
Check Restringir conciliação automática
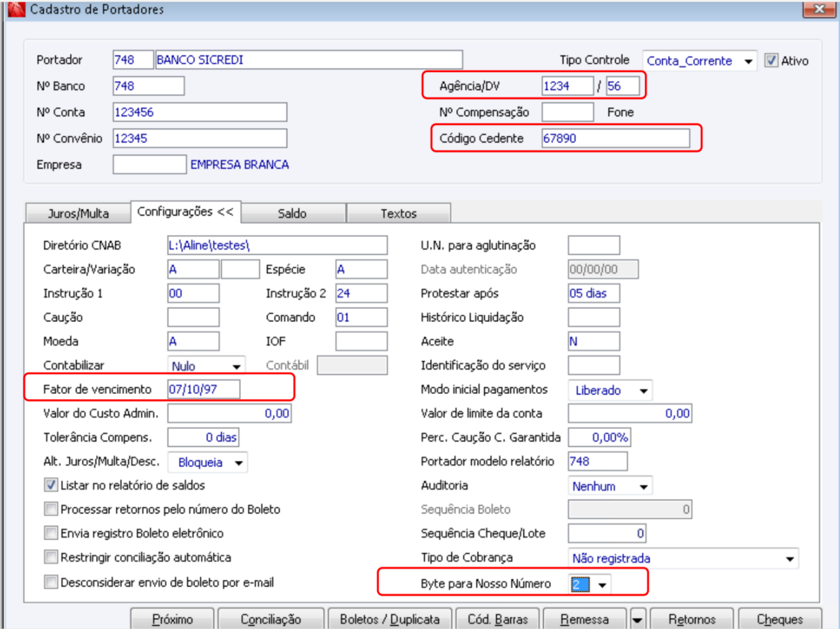tap(51, 558)
